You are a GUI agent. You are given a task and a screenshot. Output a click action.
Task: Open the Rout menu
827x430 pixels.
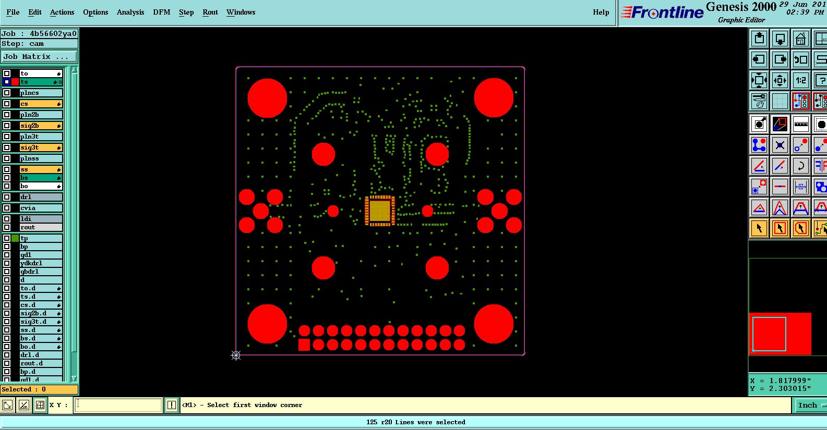(210, 12)
